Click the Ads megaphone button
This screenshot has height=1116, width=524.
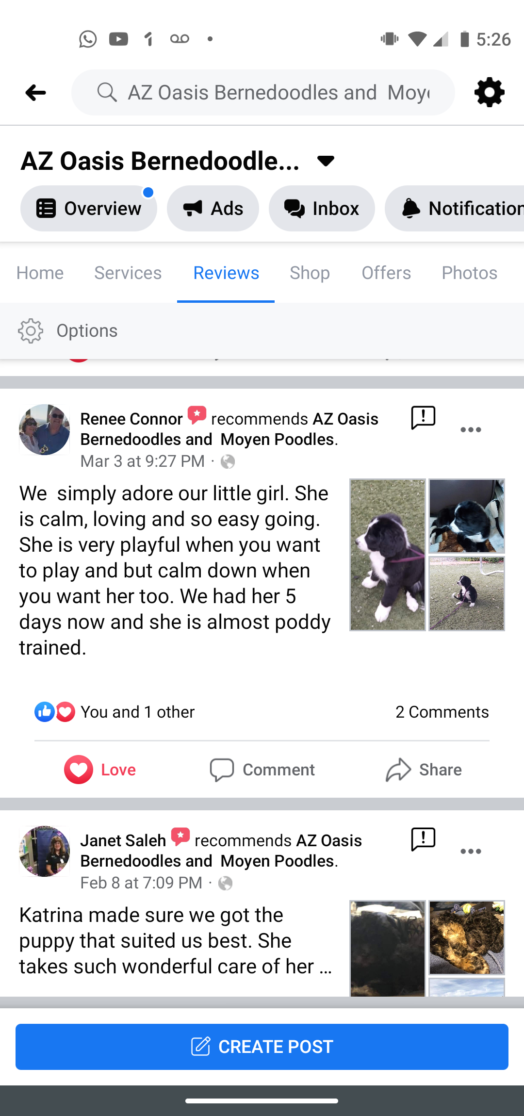[213, 208]
